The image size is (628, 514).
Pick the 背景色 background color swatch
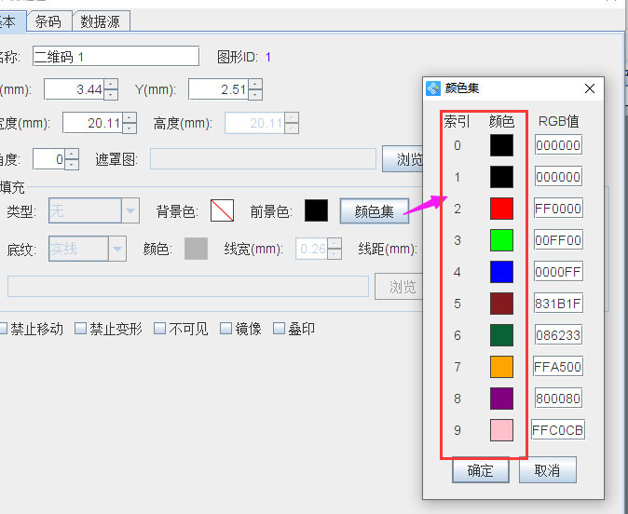click(x=223, y=210)
